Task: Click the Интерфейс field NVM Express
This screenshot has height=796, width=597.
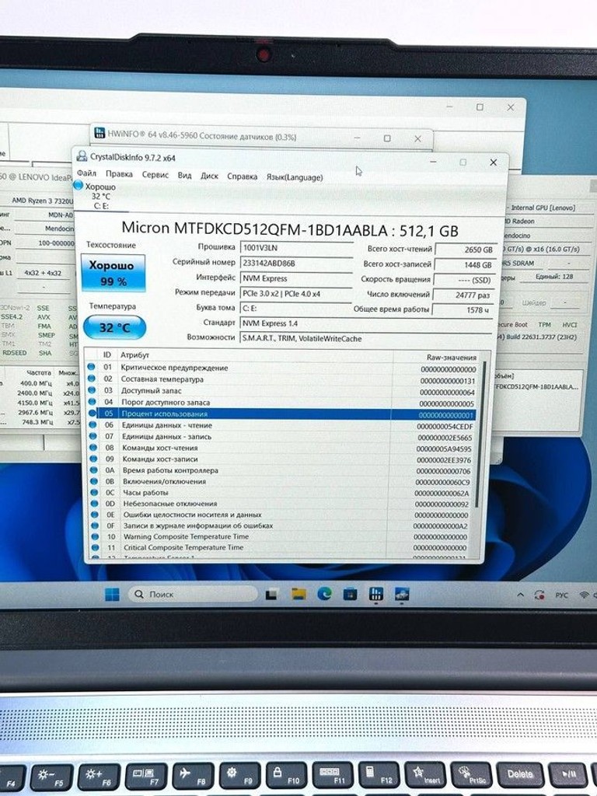Action: [296, 278]
